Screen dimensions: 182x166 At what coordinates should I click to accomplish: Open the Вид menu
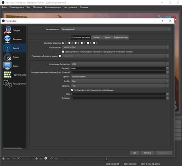[28, 7]
